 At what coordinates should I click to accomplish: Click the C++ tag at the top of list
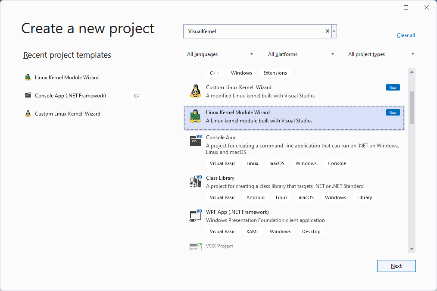215,73
